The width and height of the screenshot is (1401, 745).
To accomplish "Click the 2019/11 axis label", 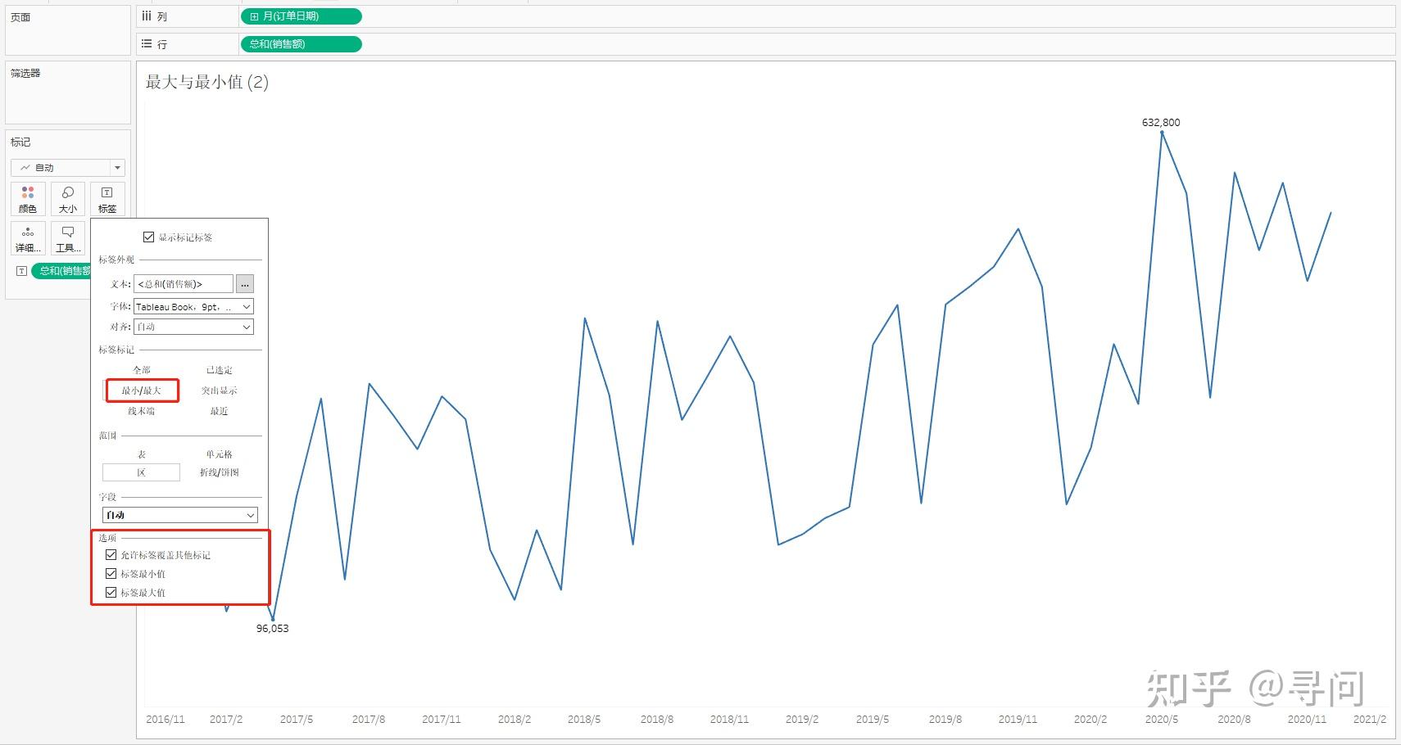I will pyautogui.click(x=1018, y=720).
